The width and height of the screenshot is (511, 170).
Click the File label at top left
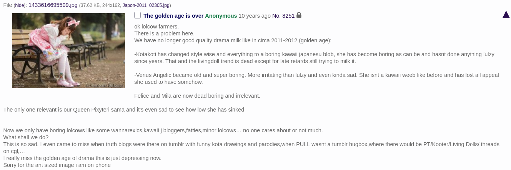tap(8, 5)
